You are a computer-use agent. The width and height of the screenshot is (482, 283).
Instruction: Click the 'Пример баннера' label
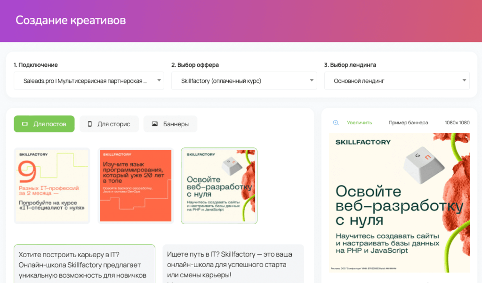pyautogui.click(x=408, y=122)
